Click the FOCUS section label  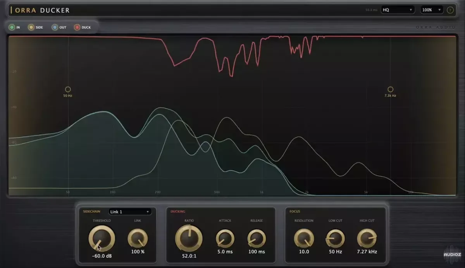pos(295,212)
